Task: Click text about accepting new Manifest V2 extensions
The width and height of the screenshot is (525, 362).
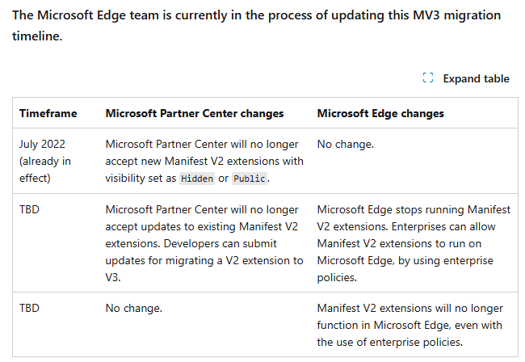Action: 204,161
